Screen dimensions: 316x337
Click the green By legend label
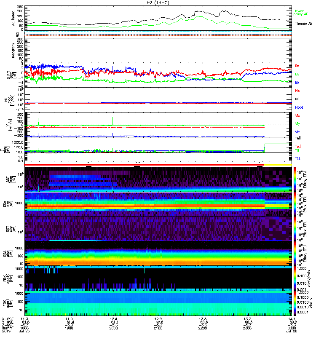pyautogui.click(x=297, y=75)
